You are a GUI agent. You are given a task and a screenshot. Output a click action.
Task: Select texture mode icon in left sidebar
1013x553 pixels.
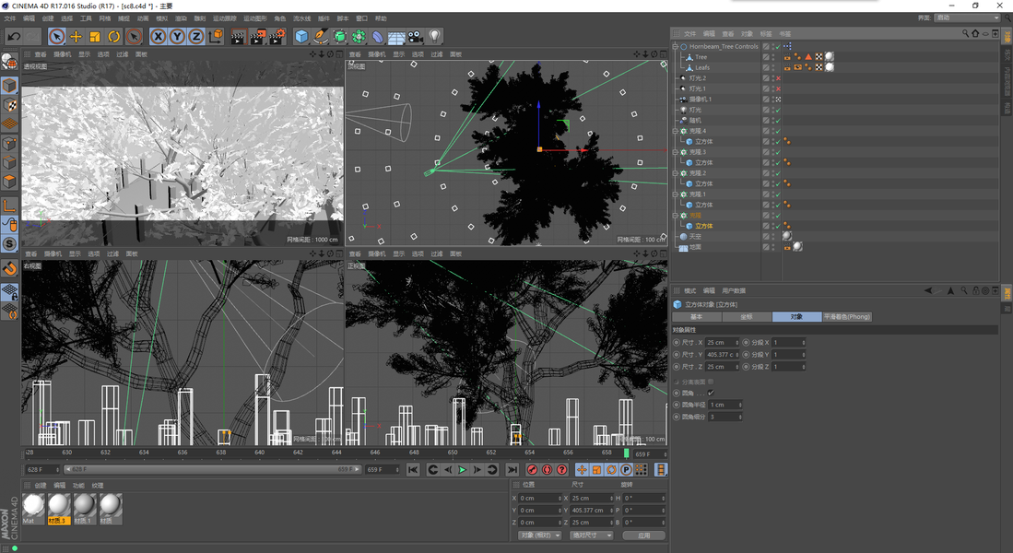pos(9,105)
